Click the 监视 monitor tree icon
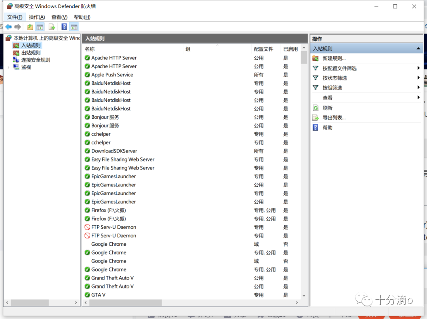Viewport: 427px width, 319px height. [x=16, y=67]
